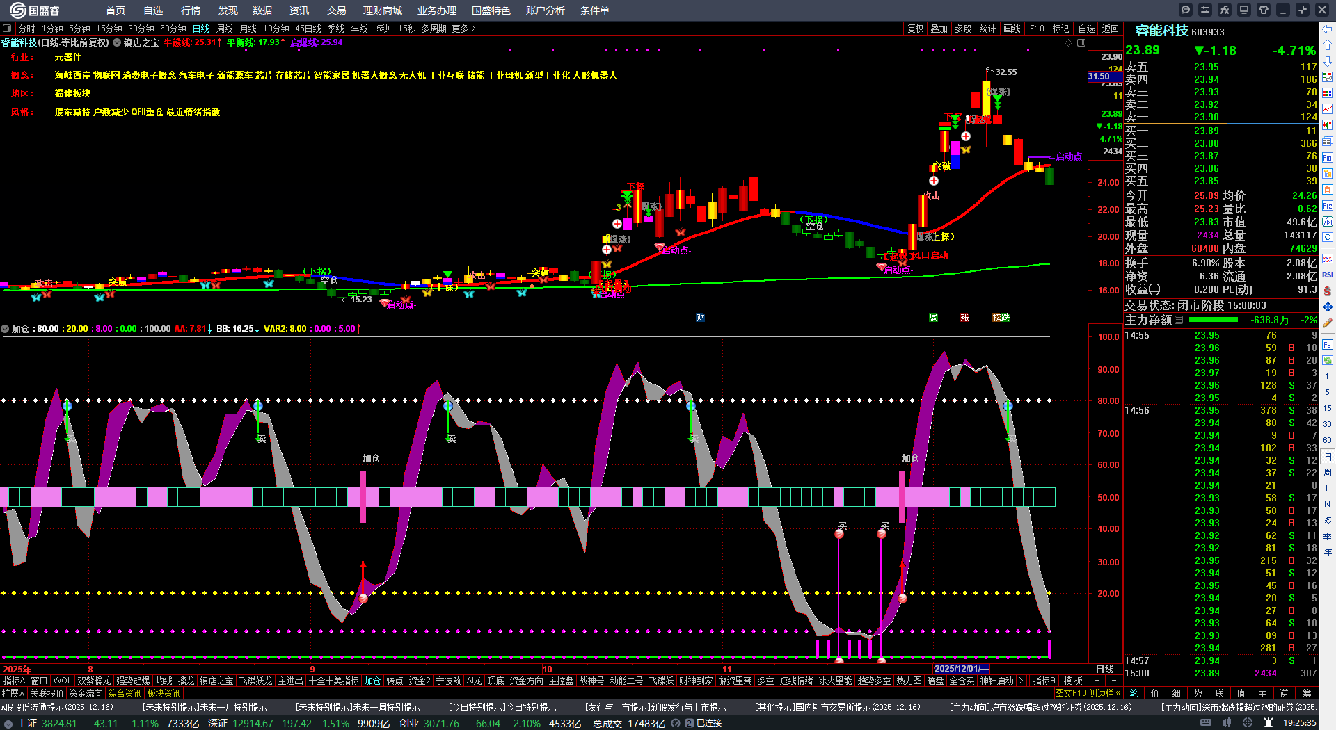Screen dimensions: 1336x730
Task: Switch to the candlestick K-line chart icon
Action: (x=1328, y=125)
